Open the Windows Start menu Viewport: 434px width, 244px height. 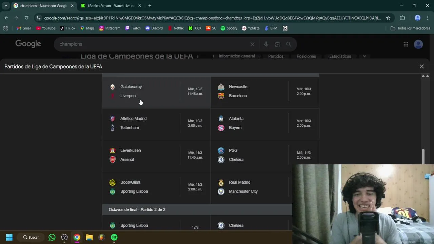(x=9, y=237)
